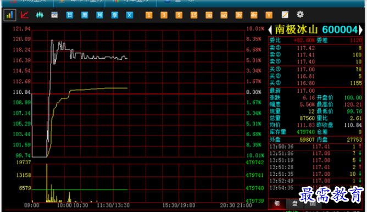Switch to the 盘 tab
Viewport: 367px width, 212px height.
point(294,204)
